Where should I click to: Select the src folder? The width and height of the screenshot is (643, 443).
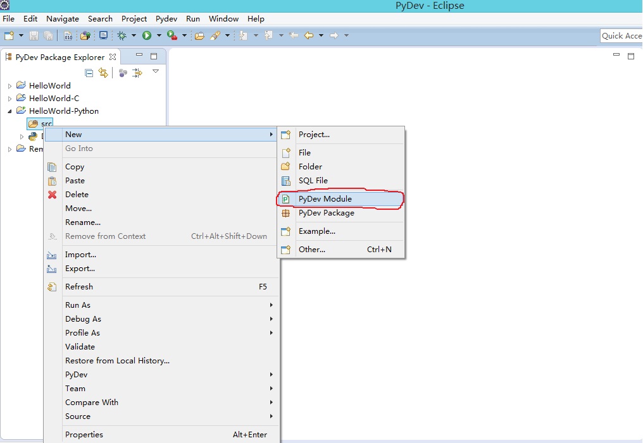[x=40, y=124]
